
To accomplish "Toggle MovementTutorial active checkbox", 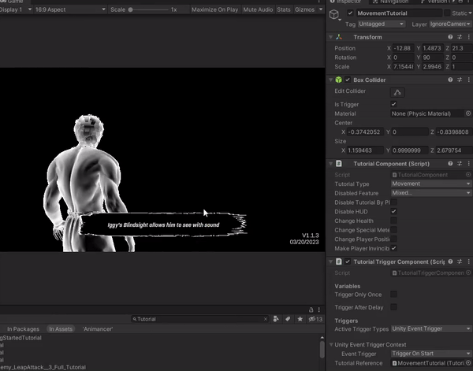I will pyautogui.click(x=350, y=13).
